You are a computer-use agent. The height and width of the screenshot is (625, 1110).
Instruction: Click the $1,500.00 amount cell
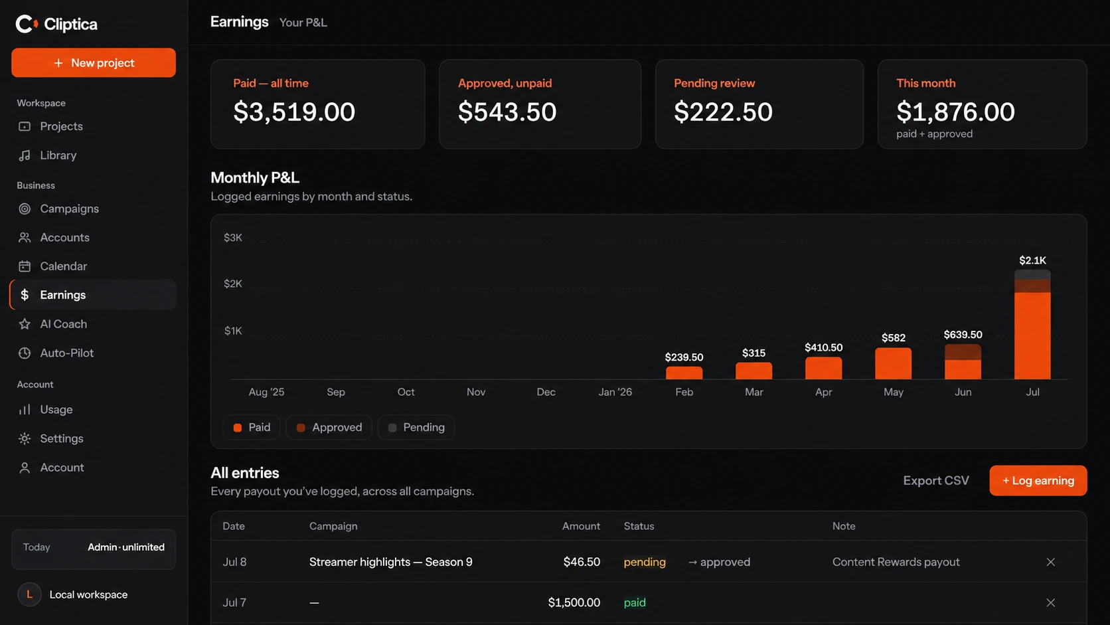574,602
